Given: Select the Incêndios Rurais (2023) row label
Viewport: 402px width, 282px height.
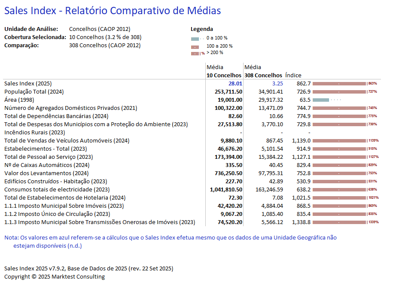Looking at the screenshot, I should click(35, 133).
